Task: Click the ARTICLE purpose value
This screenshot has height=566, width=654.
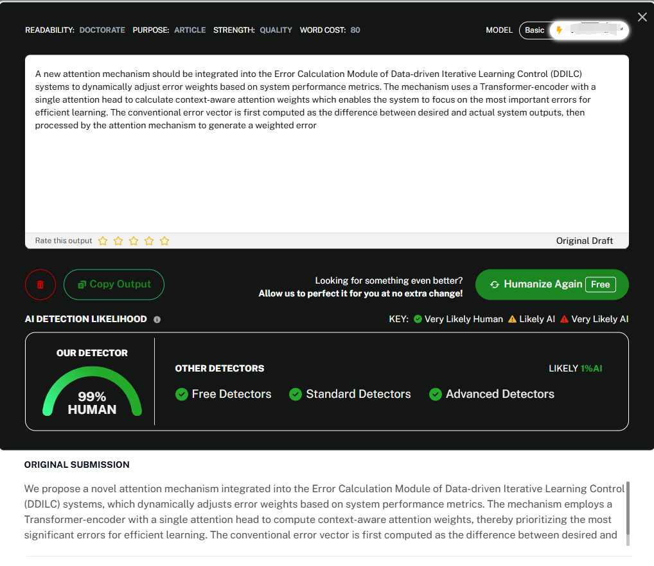Action: pyautogui.click(x=190, y=30)
